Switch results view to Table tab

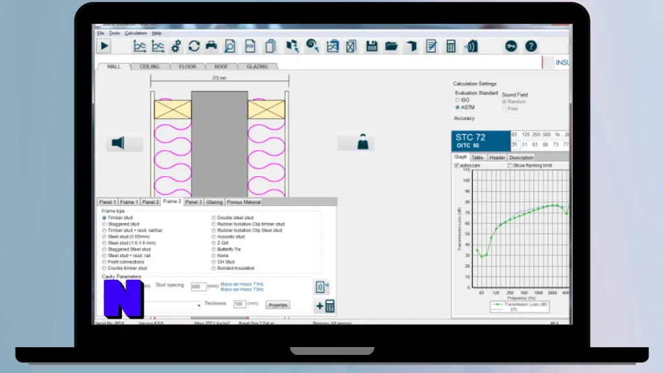tap(477, 157)
